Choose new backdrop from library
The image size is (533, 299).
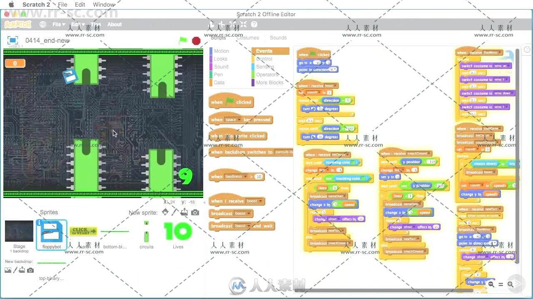[8, 270]
